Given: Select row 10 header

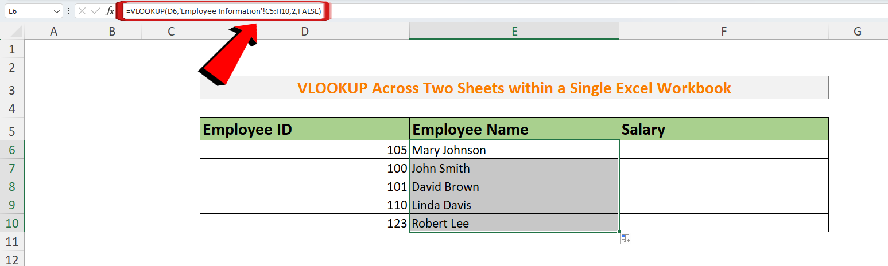Looking at the screenshot, I should [12, 223].
